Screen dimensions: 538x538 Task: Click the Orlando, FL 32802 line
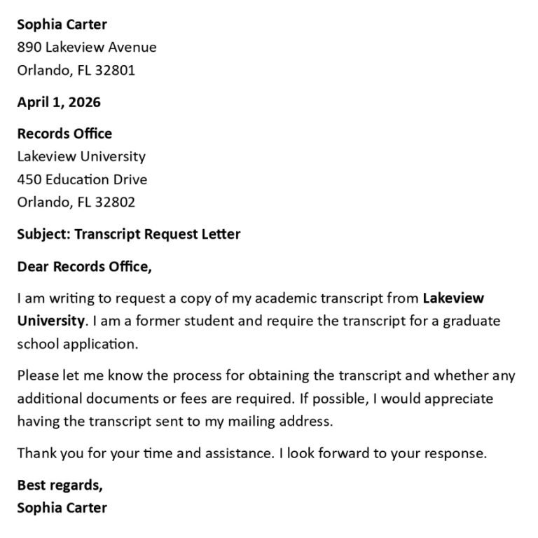point(76,202)
